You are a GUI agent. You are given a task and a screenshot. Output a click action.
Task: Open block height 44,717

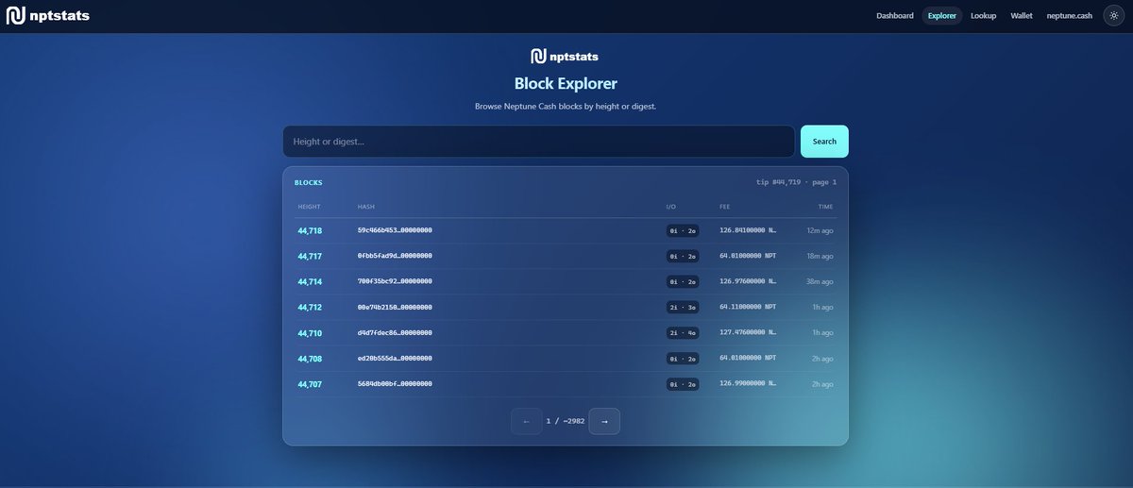[x=310, y=256]
